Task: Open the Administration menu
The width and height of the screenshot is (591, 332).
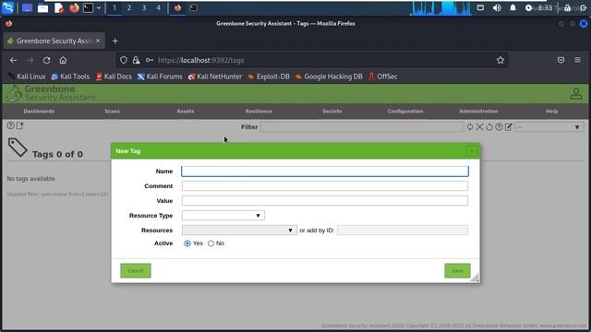Action: tap(478, 112)
